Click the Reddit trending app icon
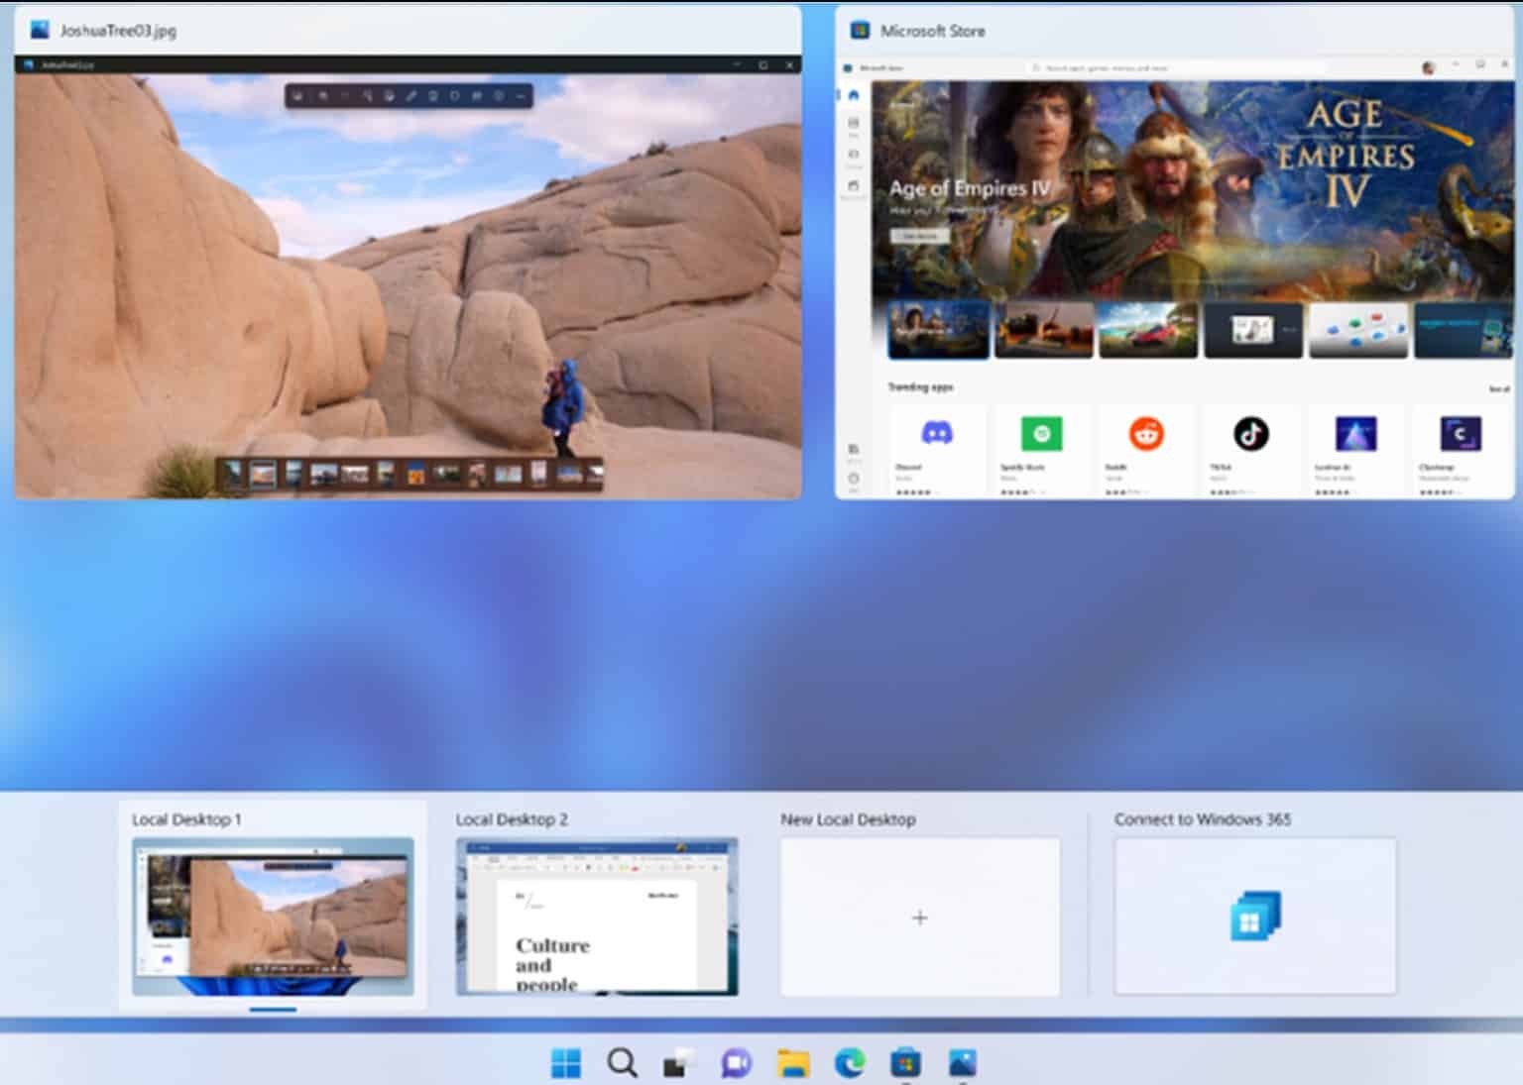Viewport: 1523px width, 1085px height. point(1146,433)
